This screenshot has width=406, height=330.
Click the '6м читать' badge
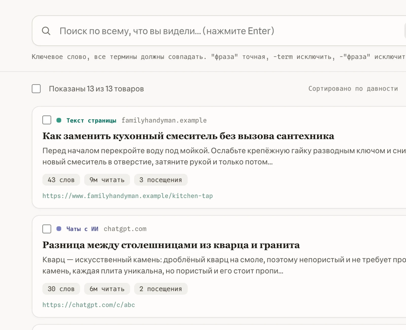[x=107, y=289]
